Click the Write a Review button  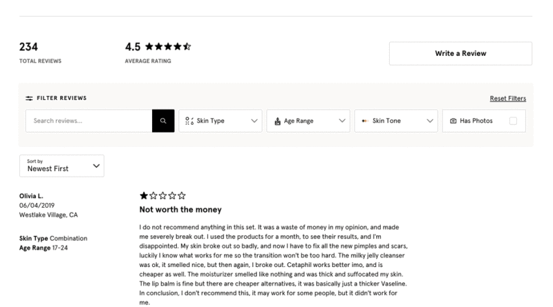460,54
